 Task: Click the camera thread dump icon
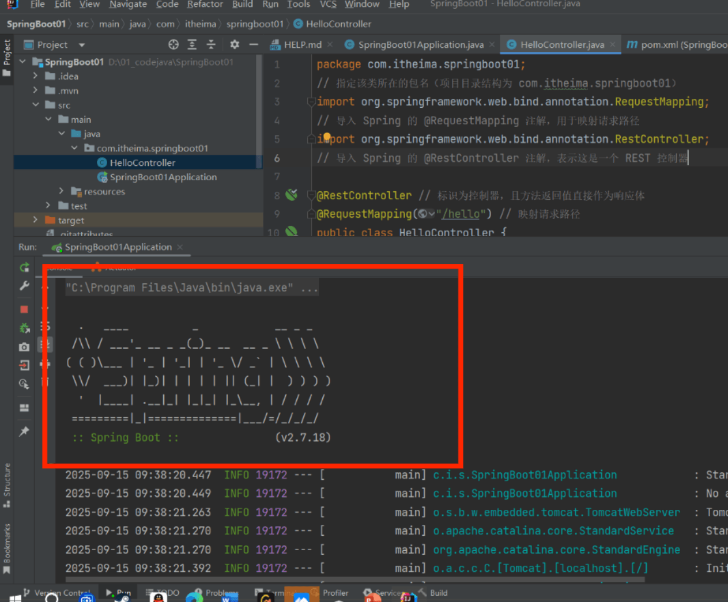coord(24,347)
